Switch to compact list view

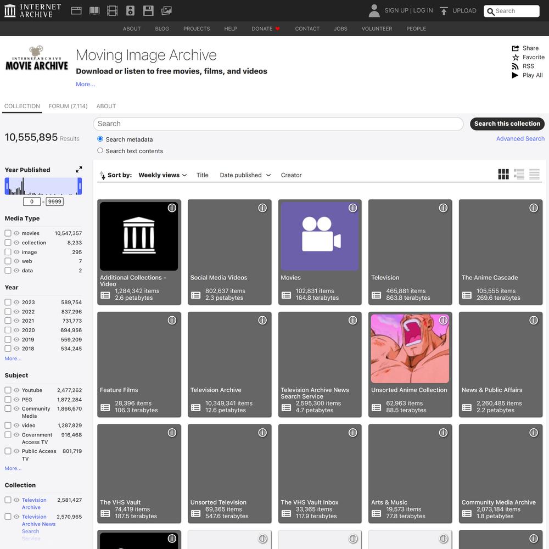point(534,174)
